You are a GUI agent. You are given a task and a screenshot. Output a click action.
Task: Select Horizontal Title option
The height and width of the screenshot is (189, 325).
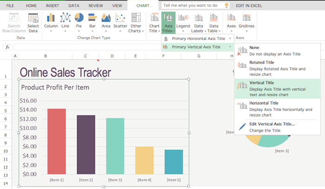277,109
